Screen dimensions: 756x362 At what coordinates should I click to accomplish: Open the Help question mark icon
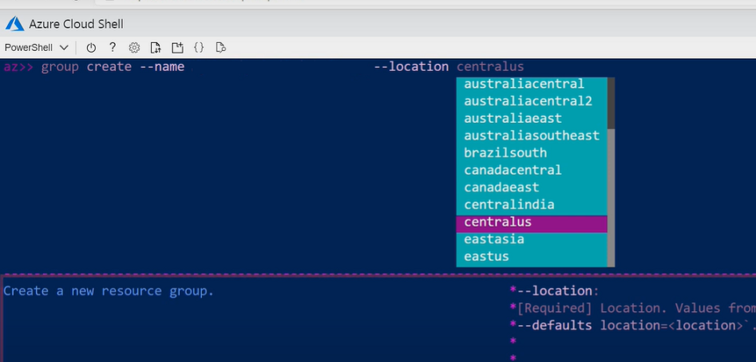[x=113, y=47]
